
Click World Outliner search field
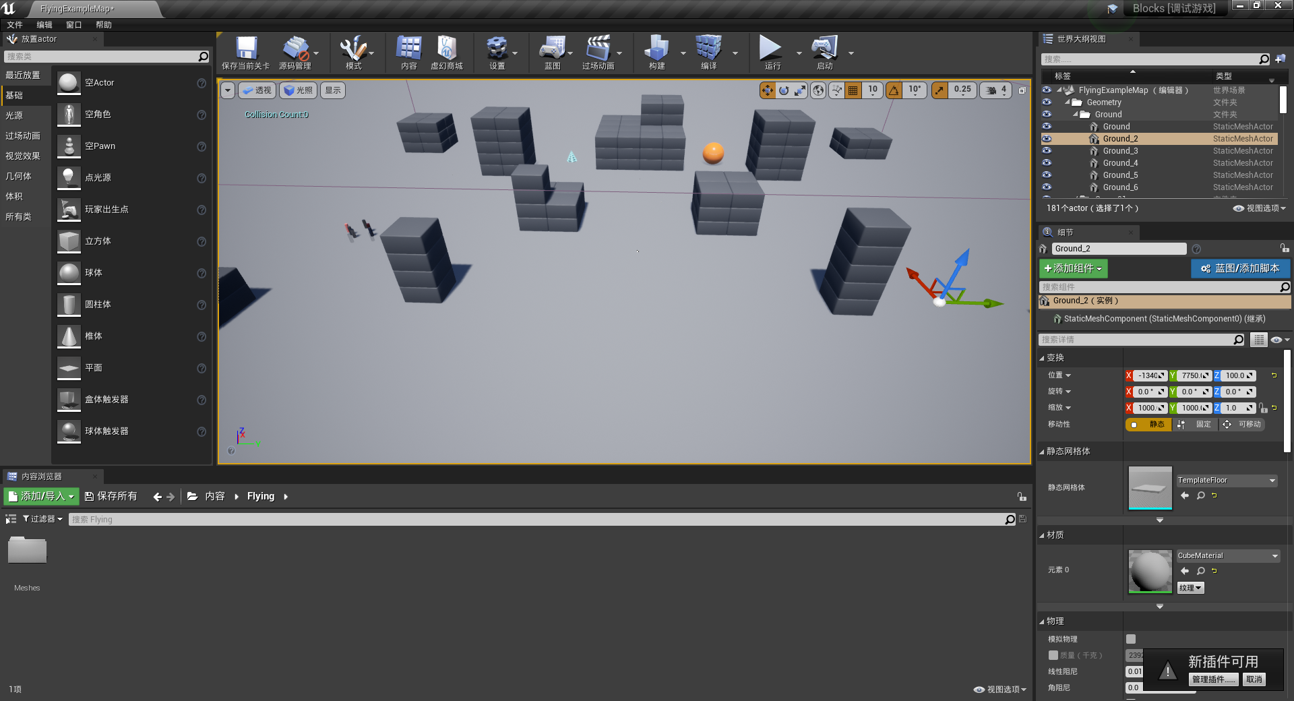coord(1150,59)
